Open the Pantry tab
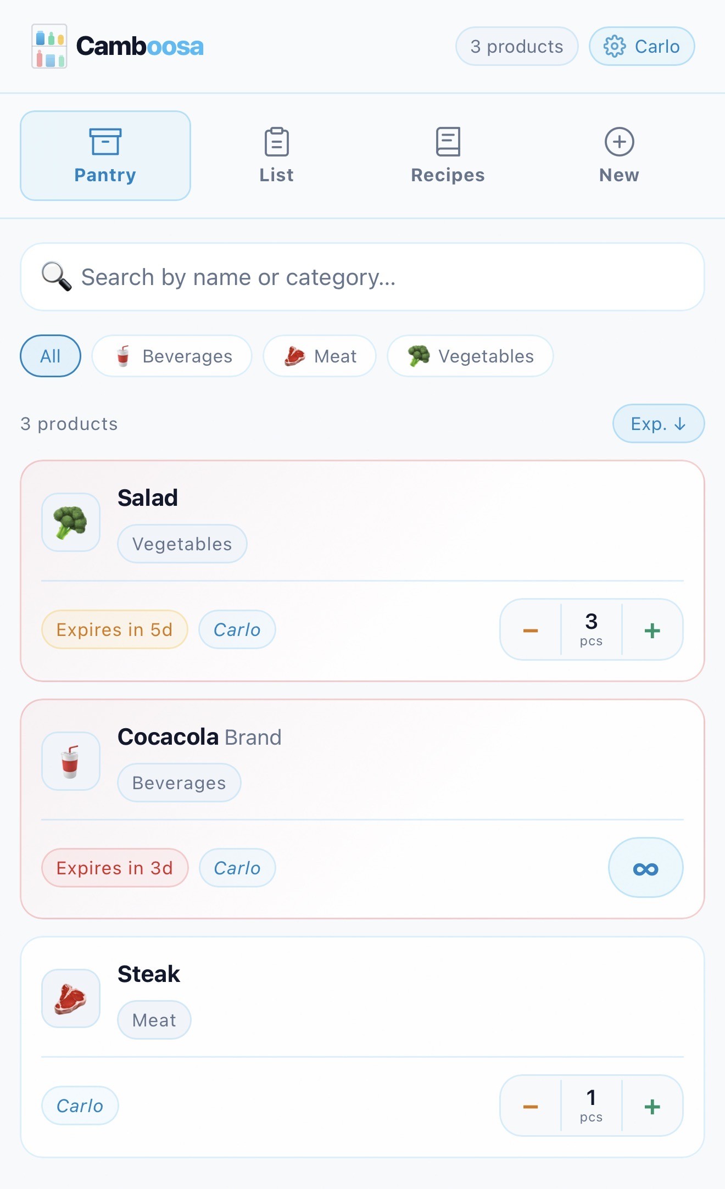This screenshot has width=725, height=1189. (x=105, y=156)
